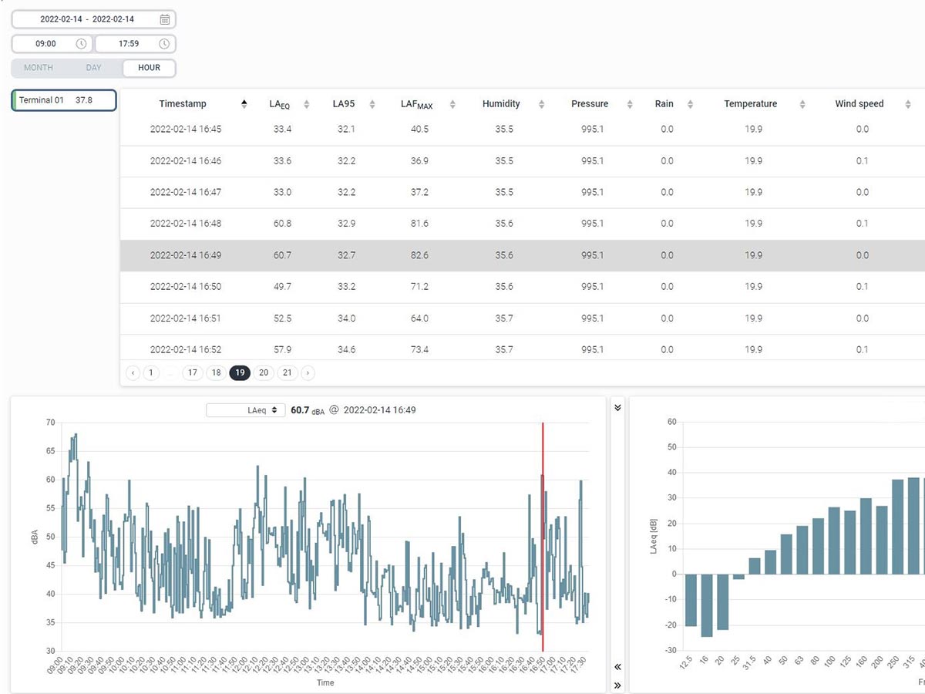Select Terminal 01 station
925x694 pixels.
pos(63,100)
